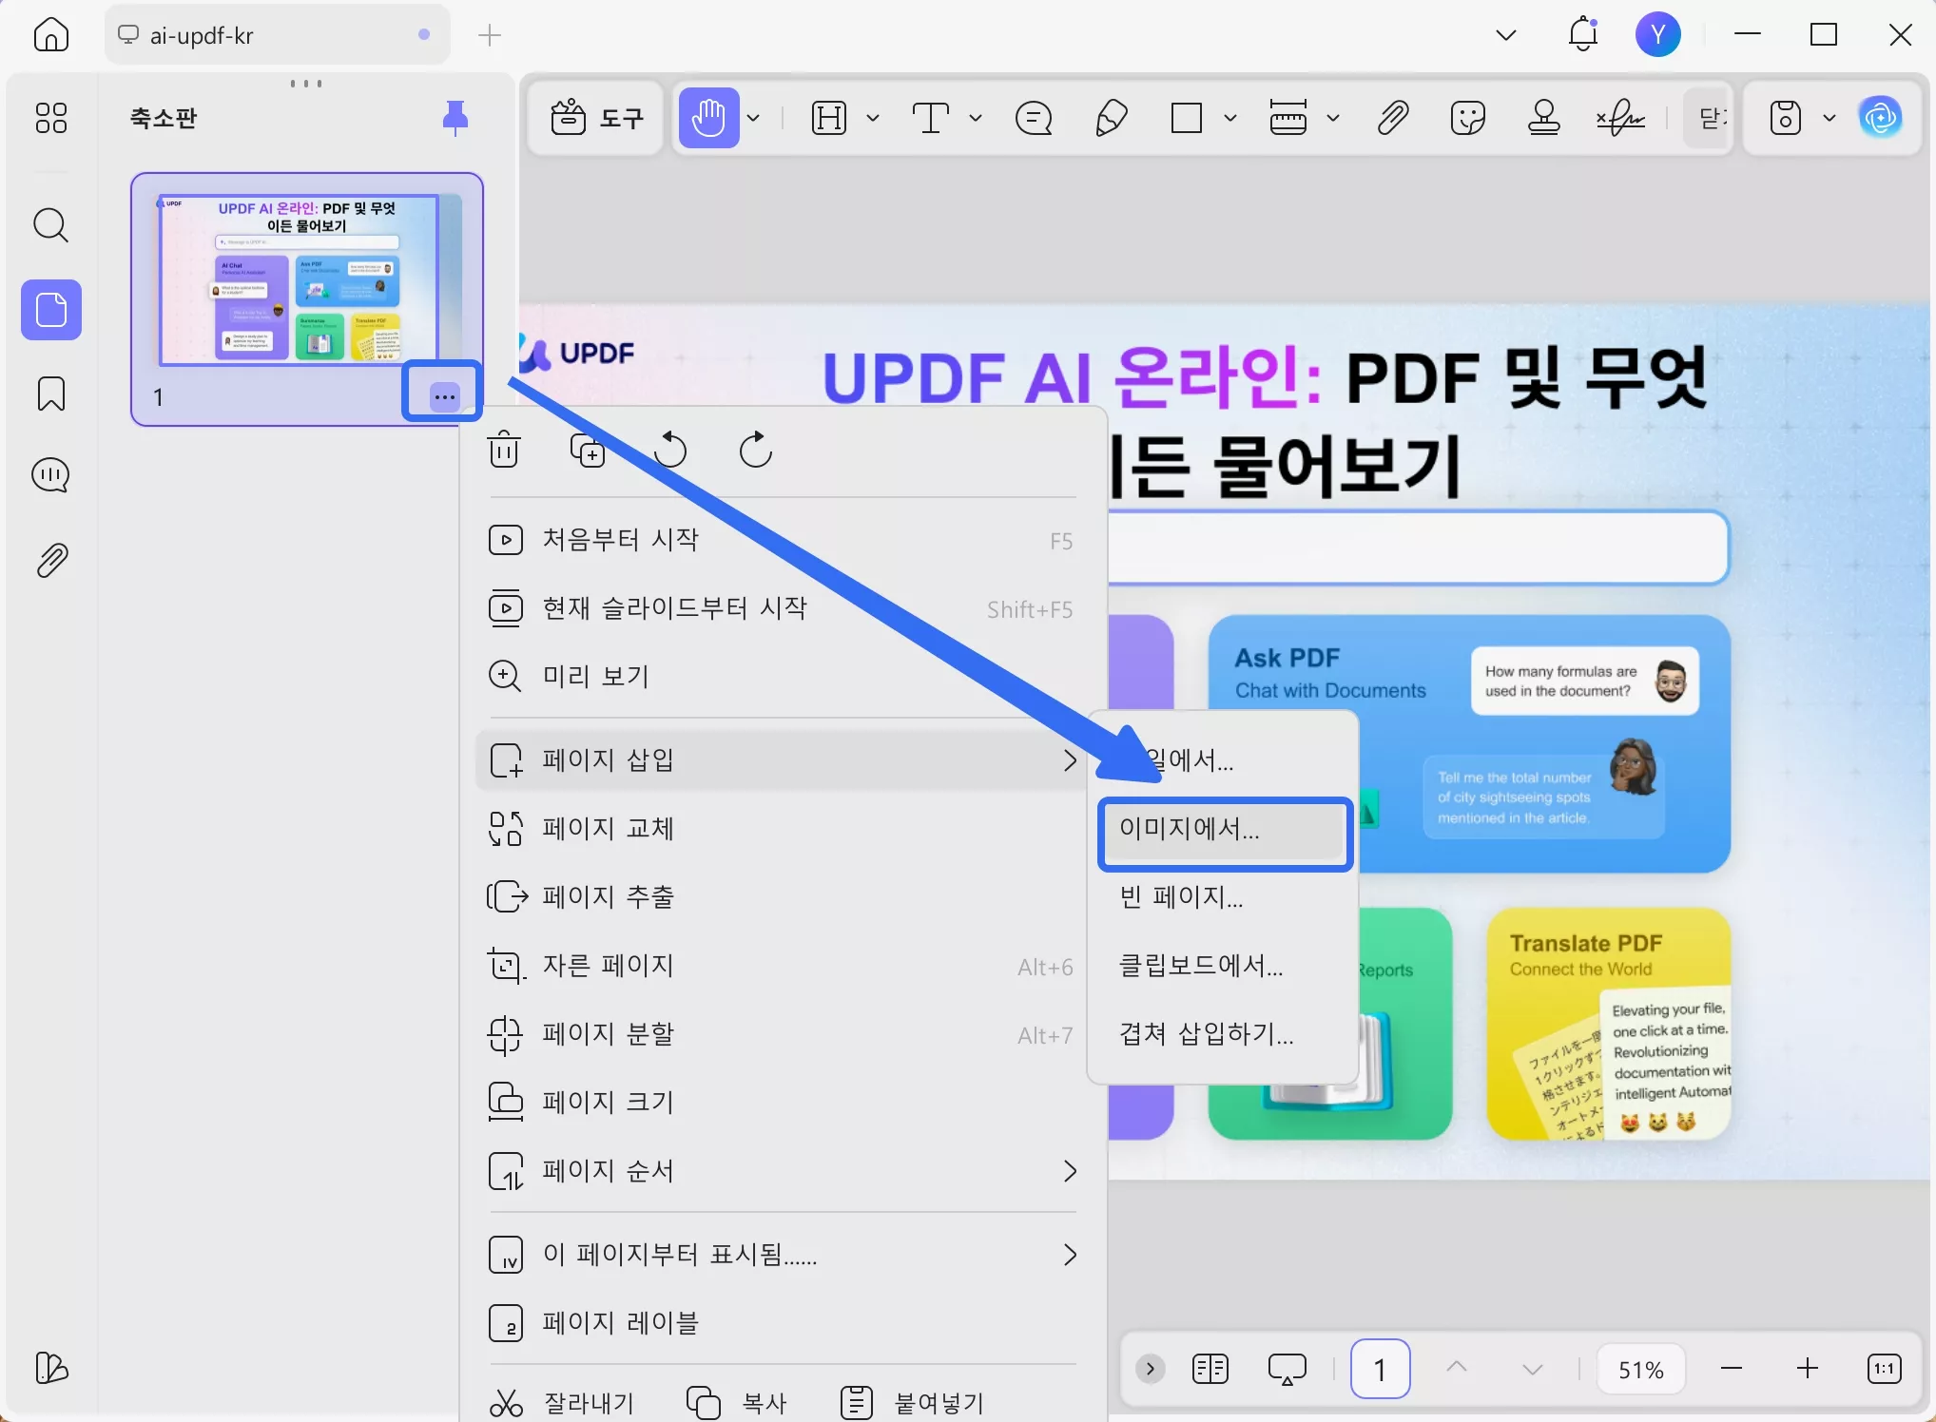Viewport: 1936px width, 1422px height.
Task: Click the 51% zoom level control
Action: tap(1640, 1369)
